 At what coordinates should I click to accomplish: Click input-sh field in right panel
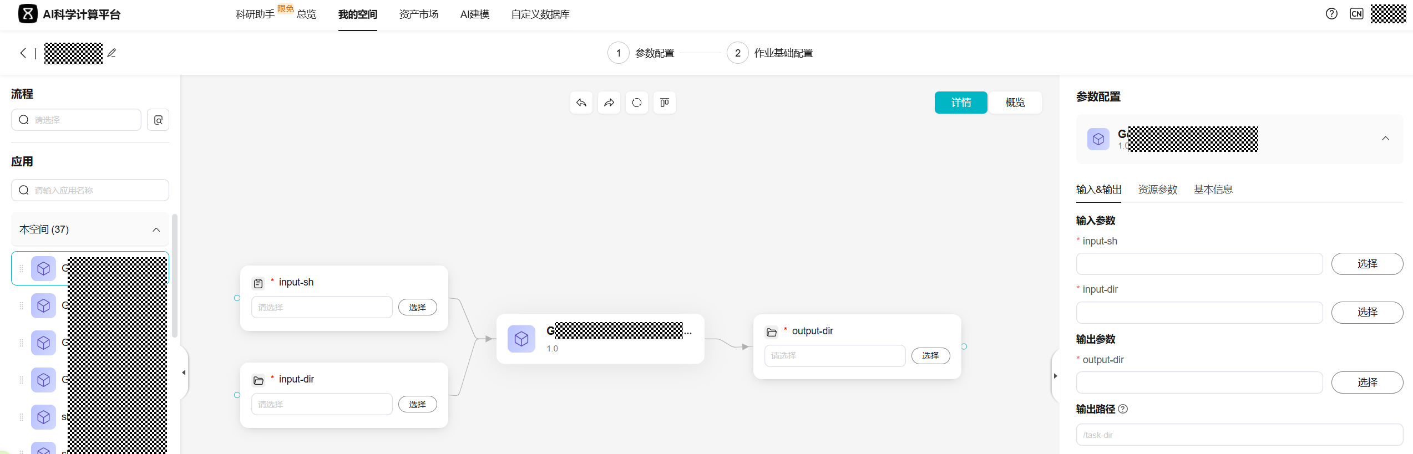pos(1199,264)
